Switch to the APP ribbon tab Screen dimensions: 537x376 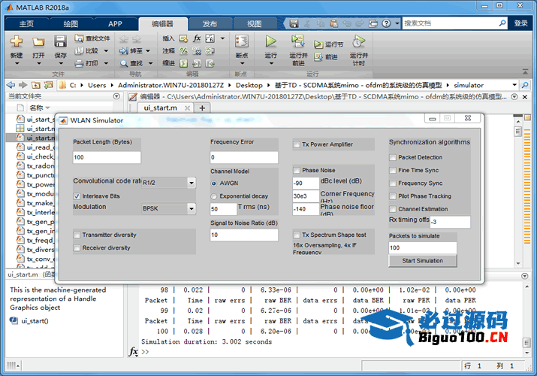click(115, 23)
